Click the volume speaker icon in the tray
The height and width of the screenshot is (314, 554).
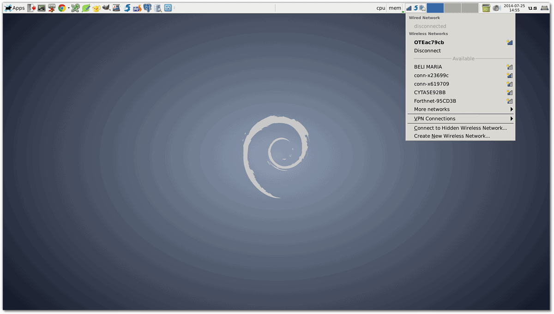tap(496, 8)
